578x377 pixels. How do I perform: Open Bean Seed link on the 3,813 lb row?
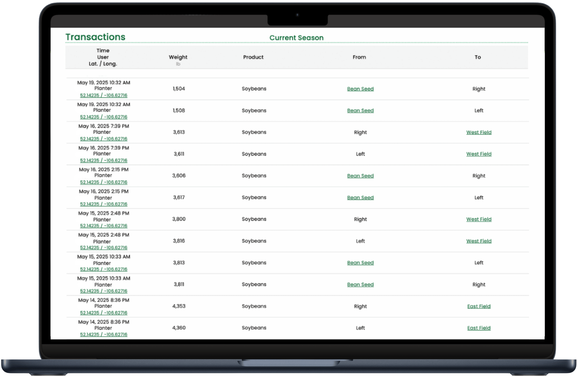tap(360, 262)
